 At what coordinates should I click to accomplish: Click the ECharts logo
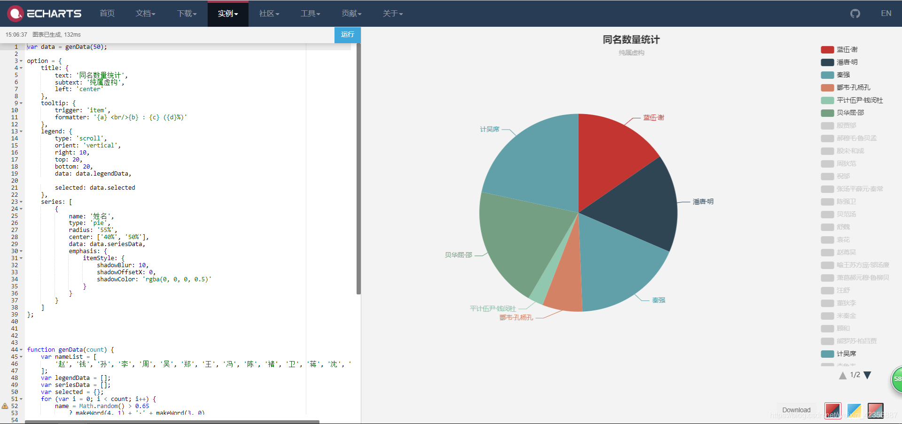(45, 14)
